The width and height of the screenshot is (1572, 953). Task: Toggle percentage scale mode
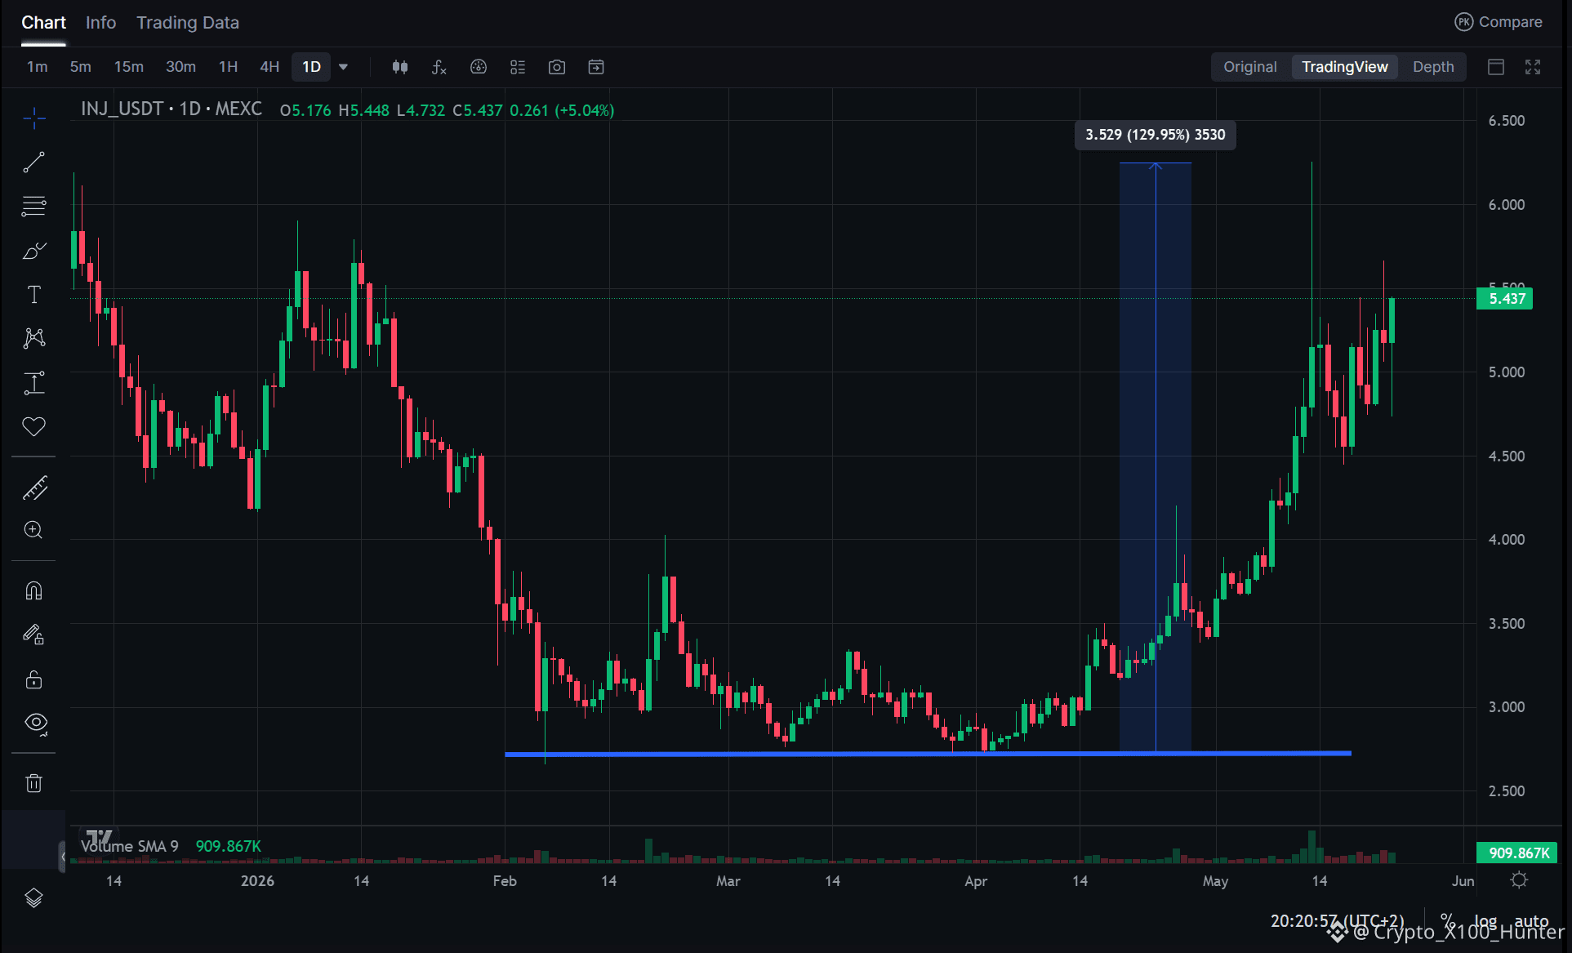click(1447, 920)
